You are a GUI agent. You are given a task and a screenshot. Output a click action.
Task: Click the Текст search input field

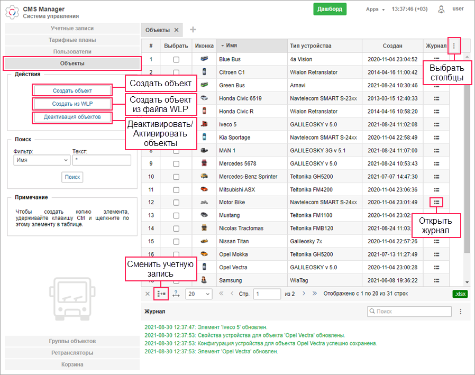102,160
